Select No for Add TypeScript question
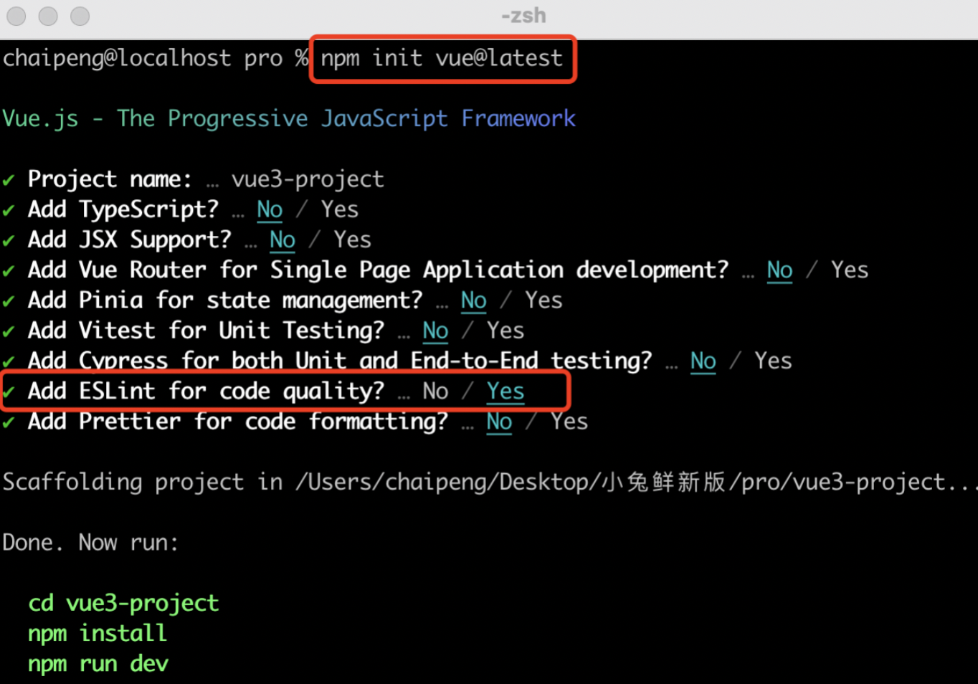The height and width of the screenshot is (684, 978). [269, 209]
